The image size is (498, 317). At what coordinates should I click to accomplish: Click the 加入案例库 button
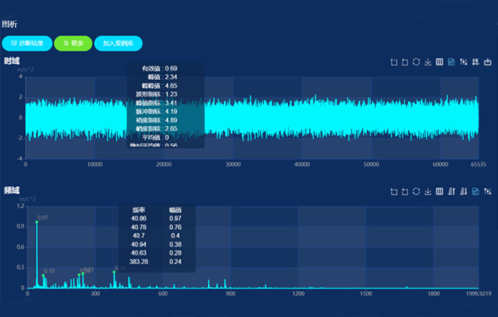tap(118, 44)
